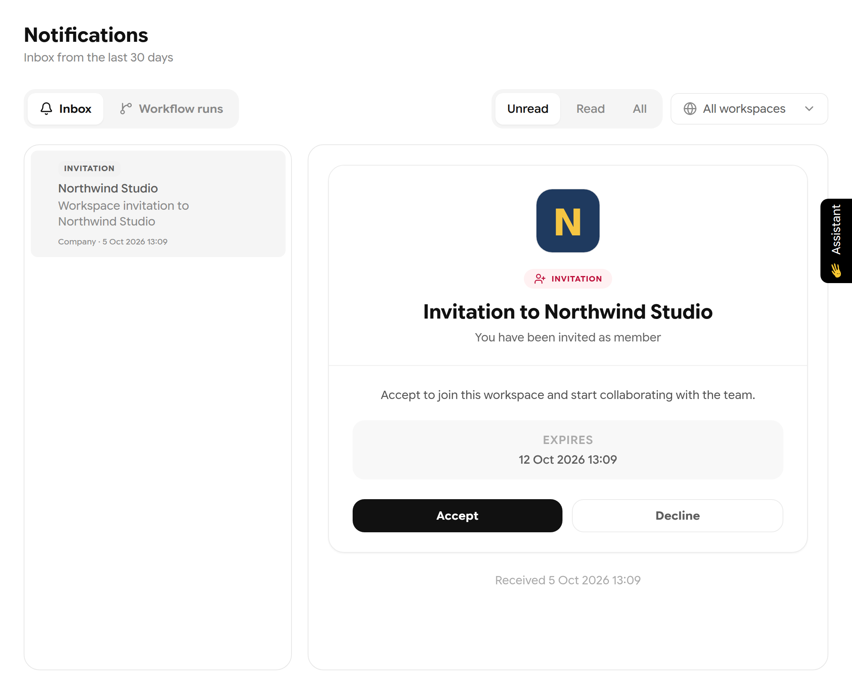Click 'Accept to join this workspace' description

point(568,395)
